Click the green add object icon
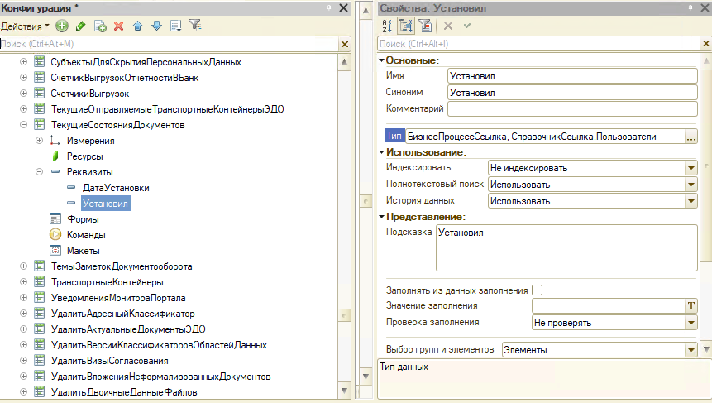Viewport: 712px width, 403px height. (x=62, y=26)
